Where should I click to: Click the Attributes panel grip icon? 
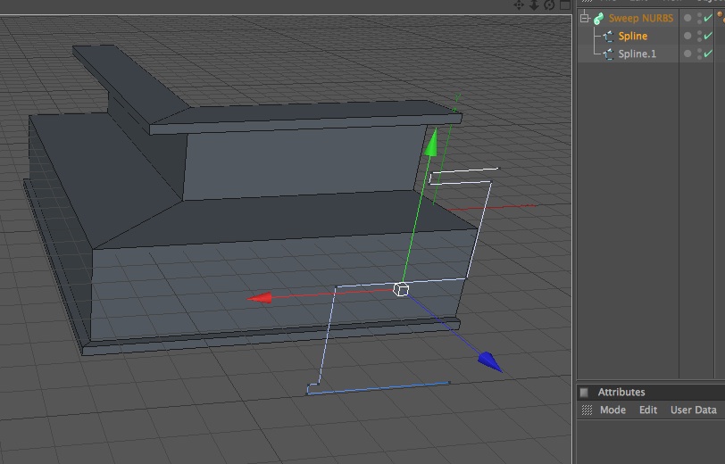(x=587, y=410)
